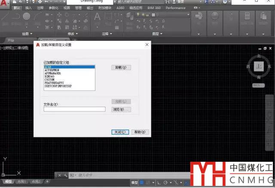Viewport: 275px width, 188px height.
Task: Click the help question mark icon in title bar
Action: click(x=225, y=2)
